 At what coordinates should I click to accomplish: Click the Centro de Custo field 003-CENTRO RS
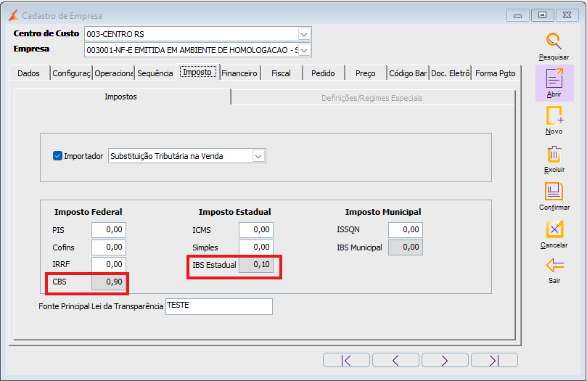coord(197,34)
